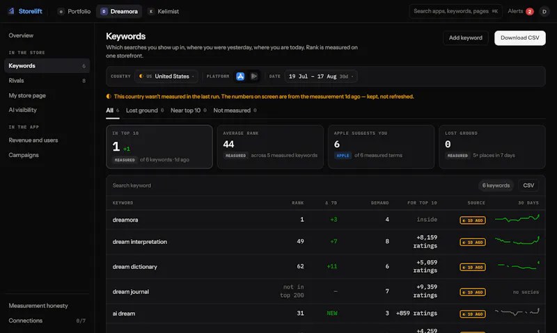This screenshot has width=557, height=333.
Task: Open My store page in the sidebar
Action: tap(47, 95)
